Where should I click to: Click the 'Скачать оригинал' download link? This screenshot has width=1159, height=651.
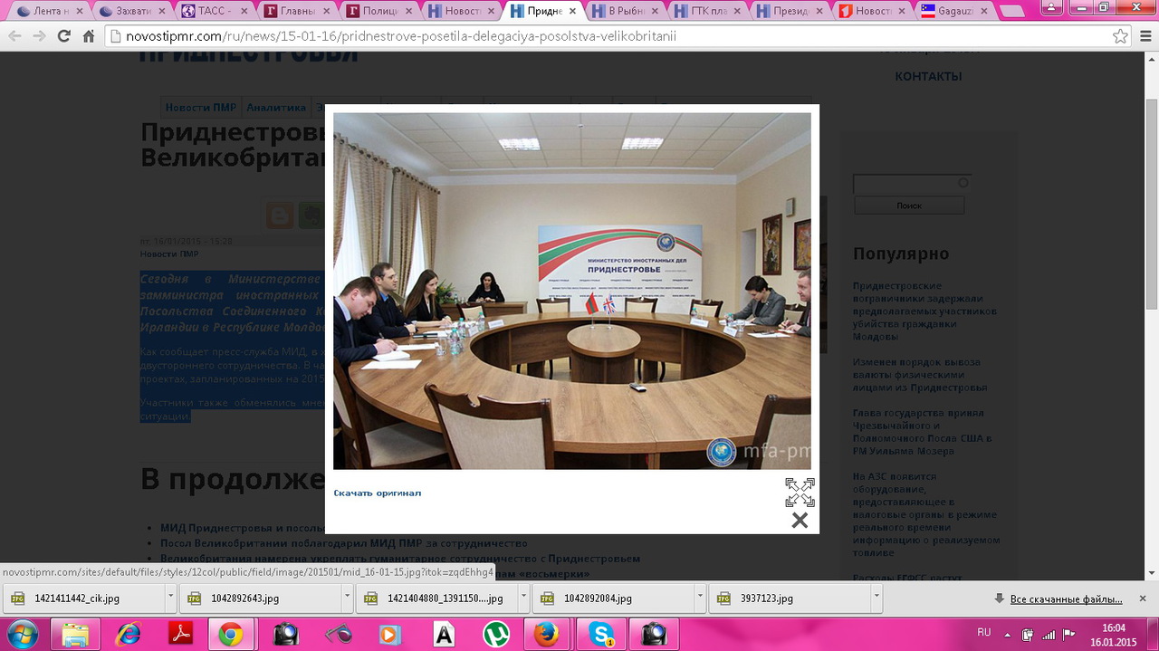(x=378, y=493)
